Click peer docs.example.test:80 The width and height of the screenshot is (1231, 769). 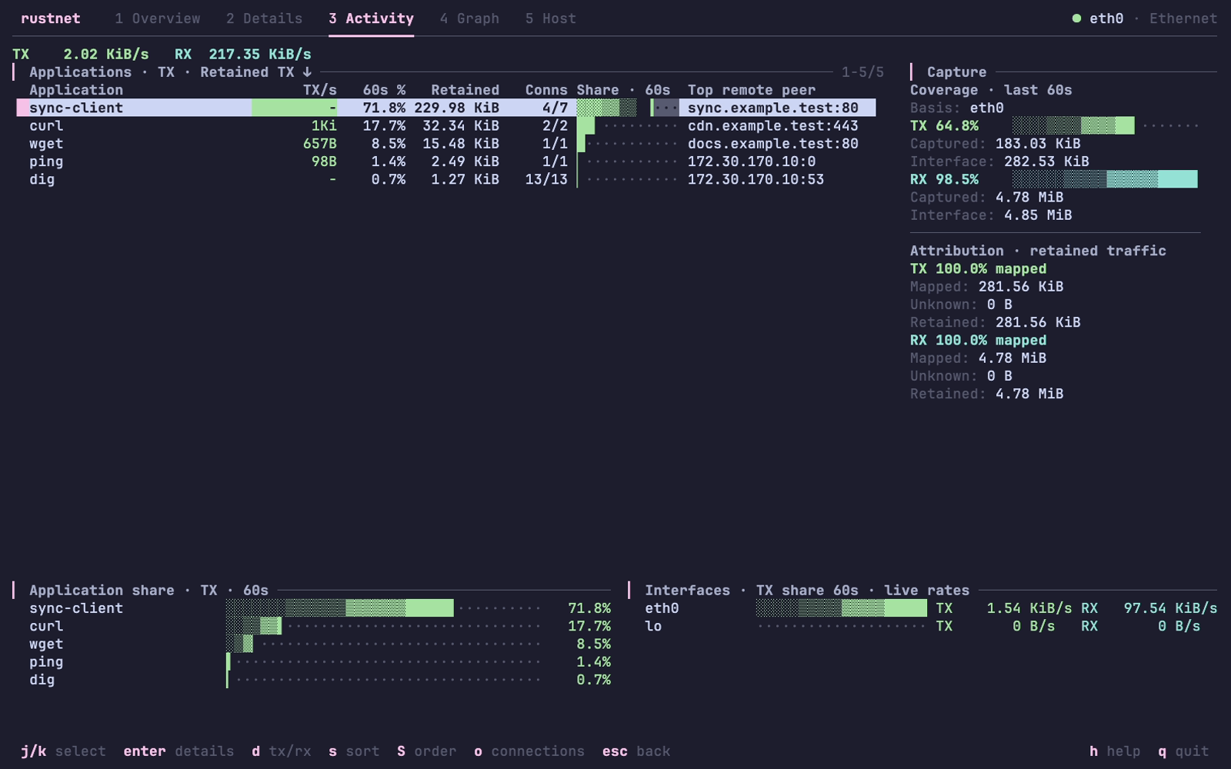point(773,144)
